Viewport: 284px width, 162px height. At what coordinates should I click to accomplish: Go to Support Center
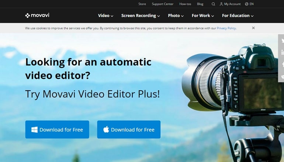(162, 4)
